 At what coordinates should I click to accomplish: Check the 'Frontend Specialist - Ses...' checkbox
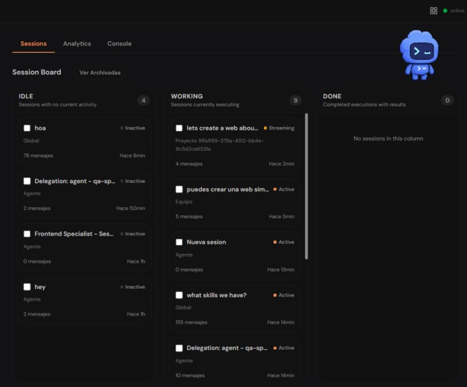(27, 234)
